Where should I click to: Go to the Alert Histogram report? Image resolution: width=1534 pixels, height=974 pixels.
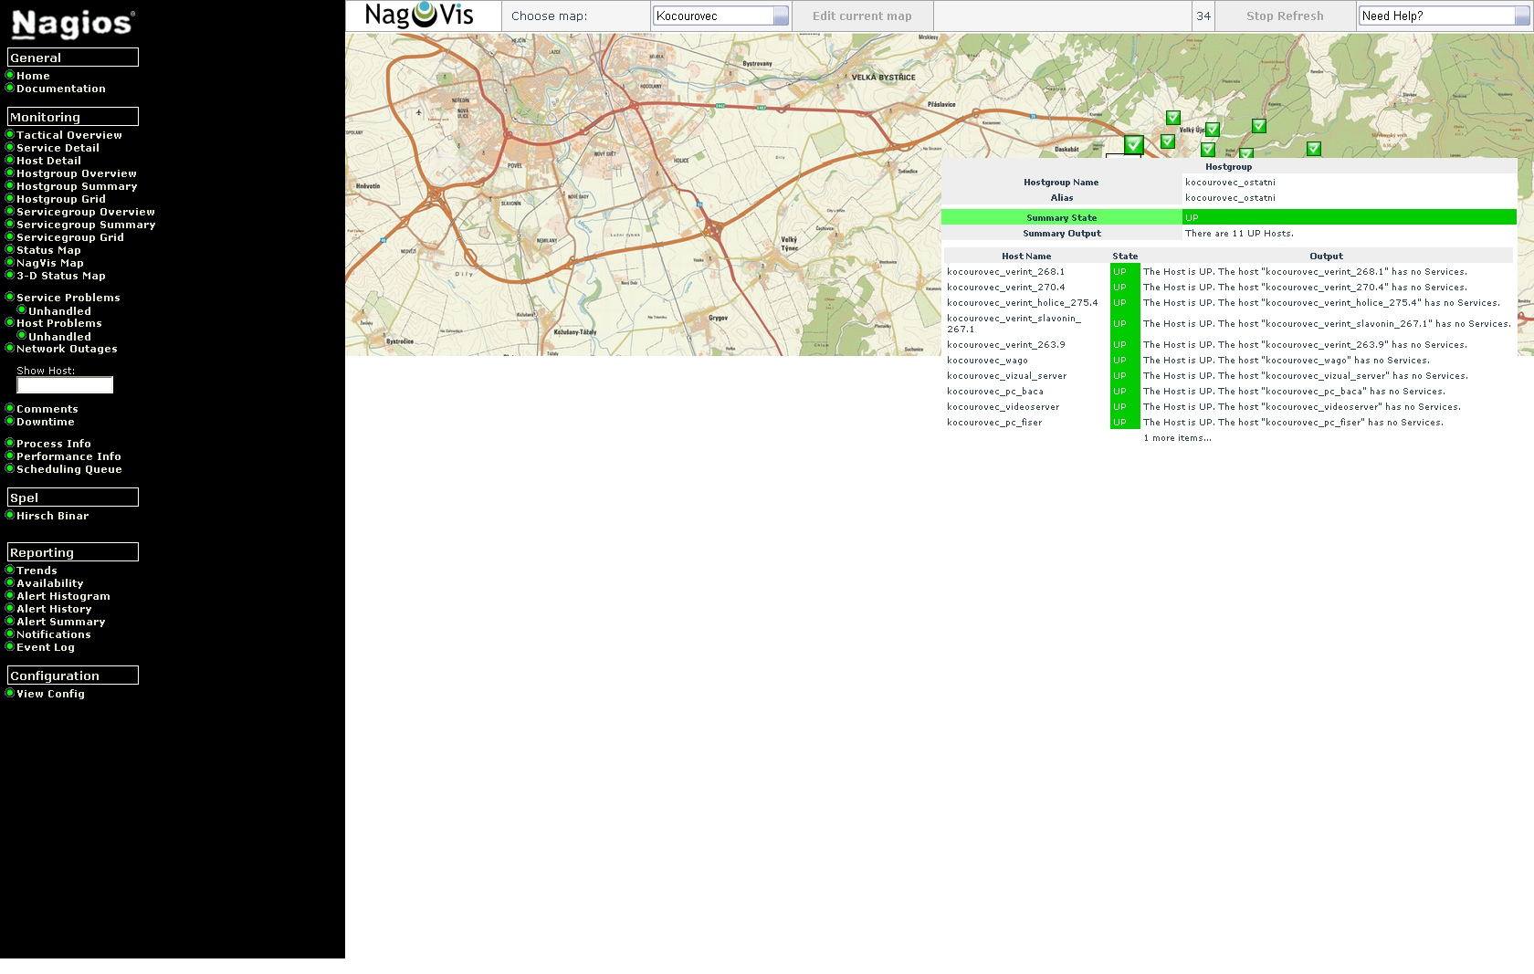pyautogui.click(x=63, y=596)
